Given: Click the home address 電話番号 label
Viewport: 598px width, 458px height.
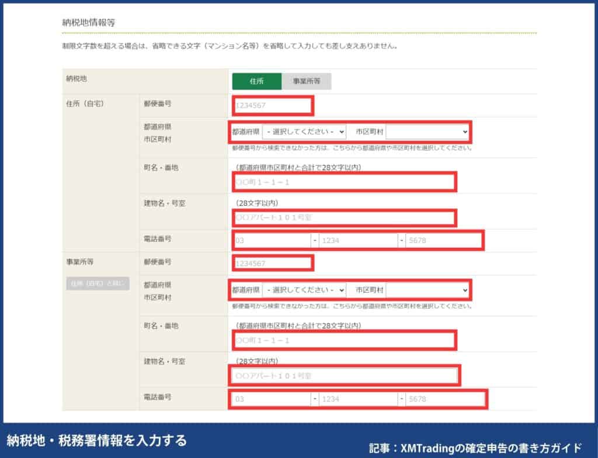Looking at the screenshot, I should [x=158, y=239].
